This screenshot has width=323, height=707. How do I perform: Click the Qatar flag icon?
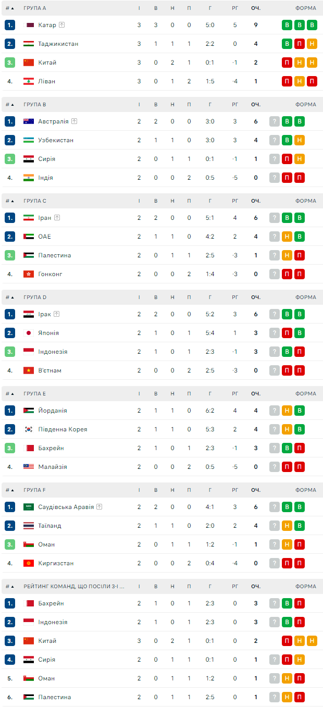pyautogui.click(x=29, y=25)
